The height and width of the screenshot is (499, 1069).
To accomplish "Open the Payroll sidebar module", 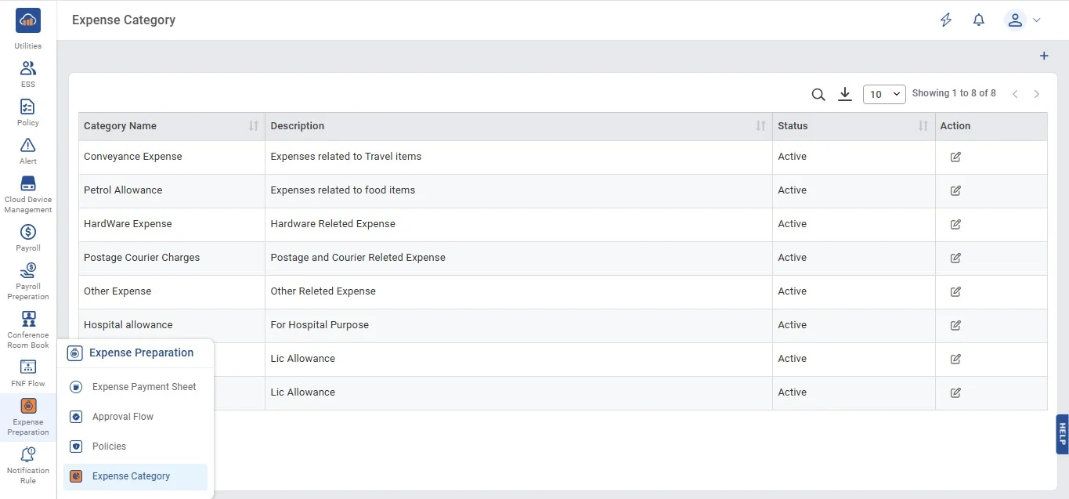I will 27,237.
